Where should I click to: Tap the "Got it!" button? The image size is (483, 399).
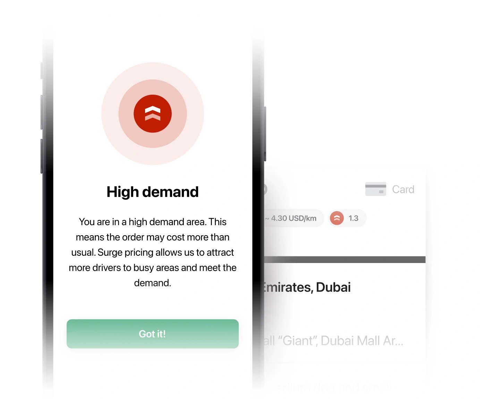click(153, 334)
